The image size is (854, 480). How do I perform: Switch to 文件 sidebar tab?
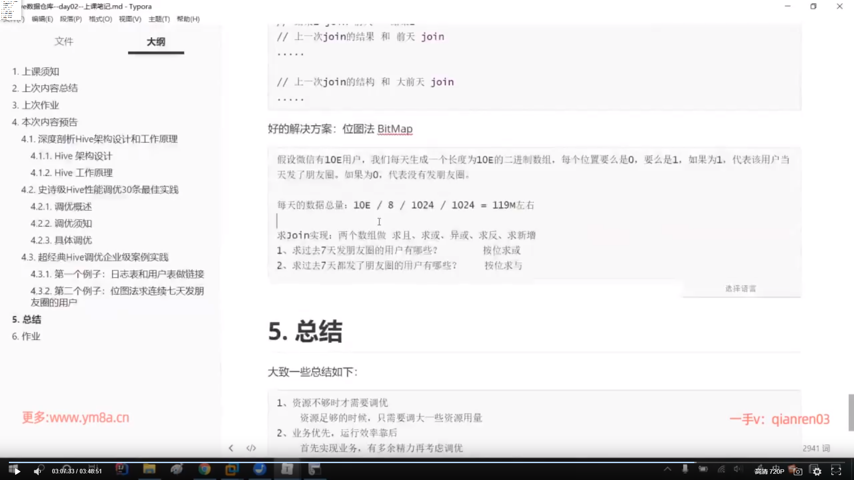64,42
